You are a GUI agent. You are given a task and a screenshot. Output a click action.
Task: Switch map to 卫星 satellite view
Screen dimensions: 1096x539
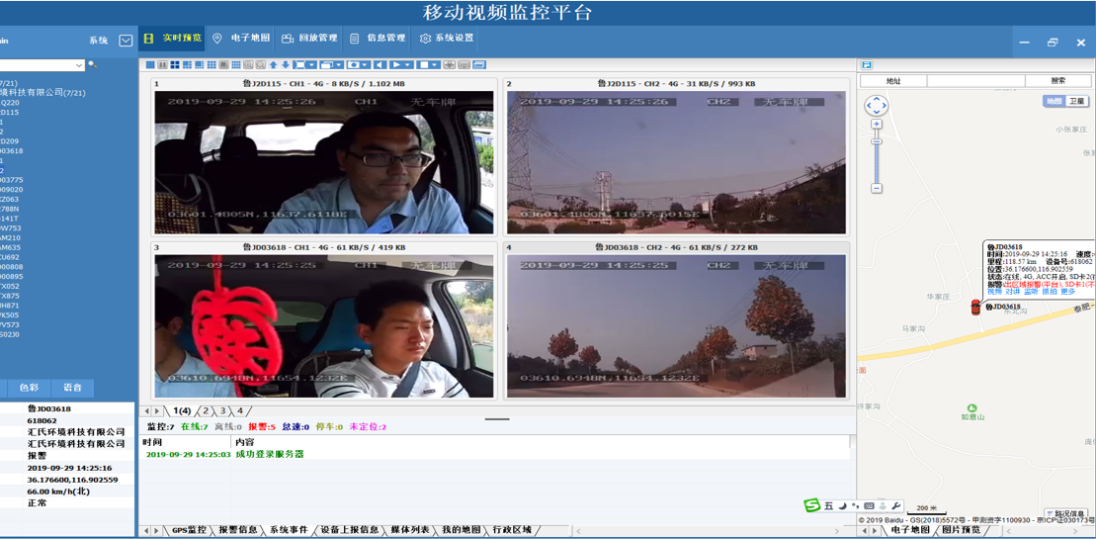click(x=1076, y=102)
